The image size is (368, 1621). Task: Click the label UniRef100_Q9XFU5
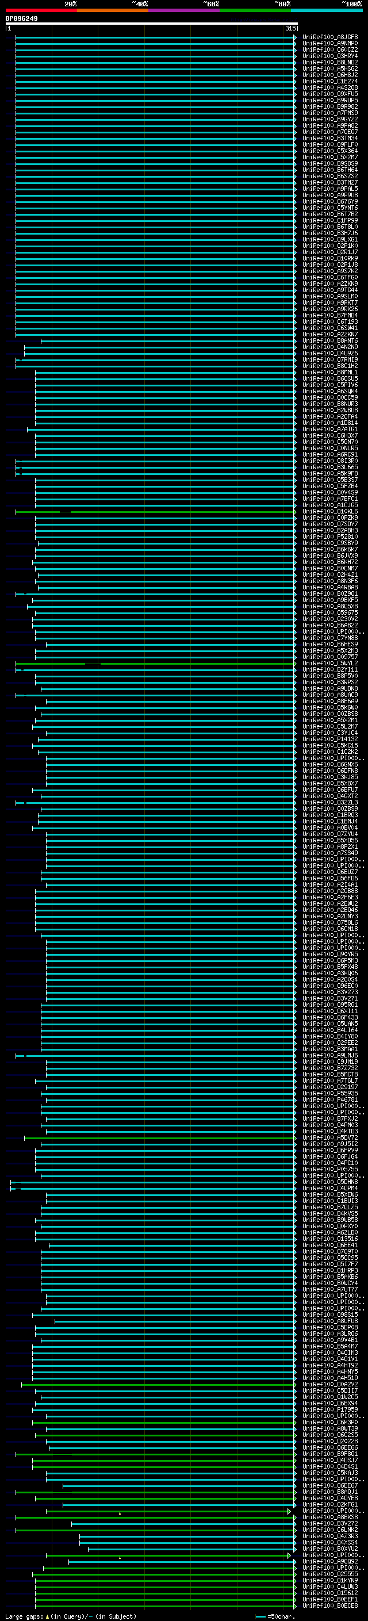click(x=329, y=94)
